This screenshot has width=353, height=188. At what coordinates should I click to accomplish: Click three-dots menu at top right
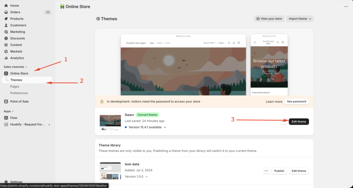tap(346, 7)
